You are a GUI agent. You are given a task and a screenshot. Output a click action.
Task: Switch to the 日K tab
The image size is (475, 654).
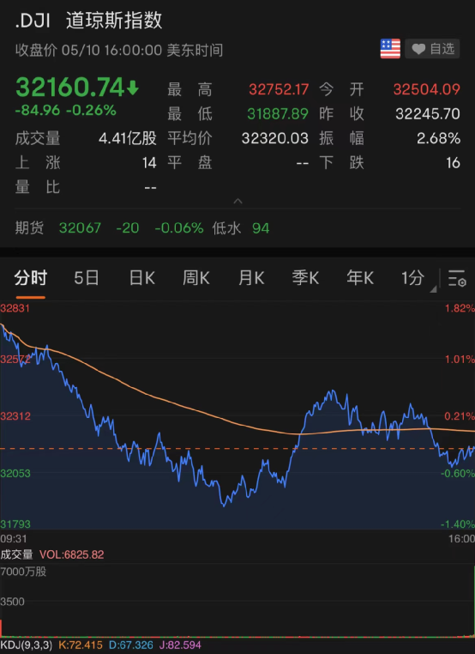coord(141,278)
